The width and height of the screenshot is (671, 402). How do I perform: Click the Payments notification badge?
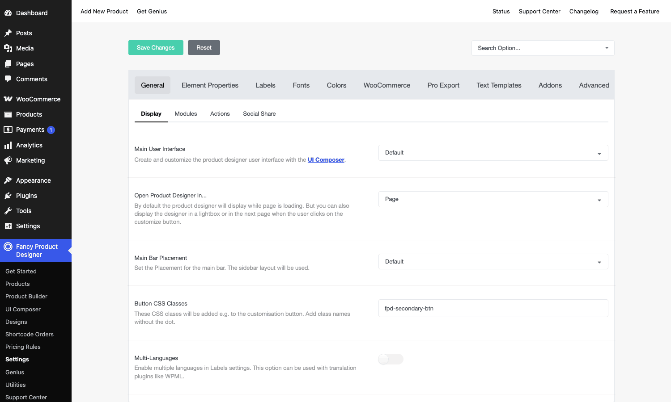[51, 130]
